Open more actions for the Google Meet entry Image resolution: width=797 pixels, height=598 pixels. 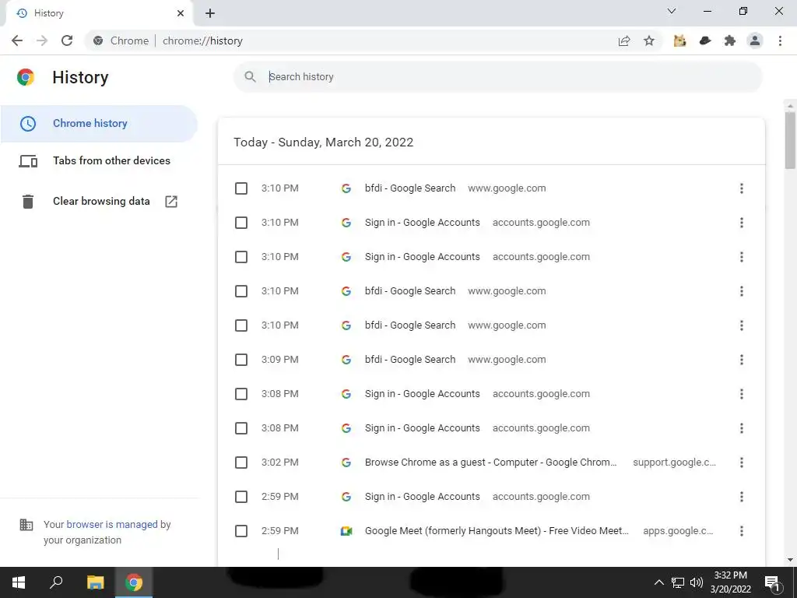tap(742, 531)
